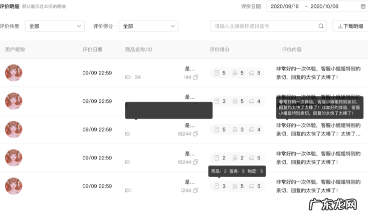Click first row date 09/09 22:59
This screenshot has height=219, width=376.
(x=97, y=73)
